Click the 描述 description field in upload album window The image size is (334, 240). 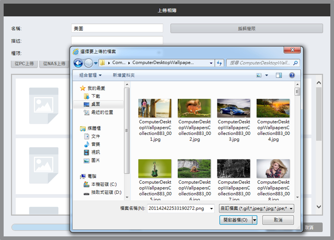(x=117, y=40)
